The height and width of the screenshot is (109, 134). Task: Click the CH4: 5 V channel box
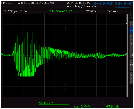pos(54,103)
